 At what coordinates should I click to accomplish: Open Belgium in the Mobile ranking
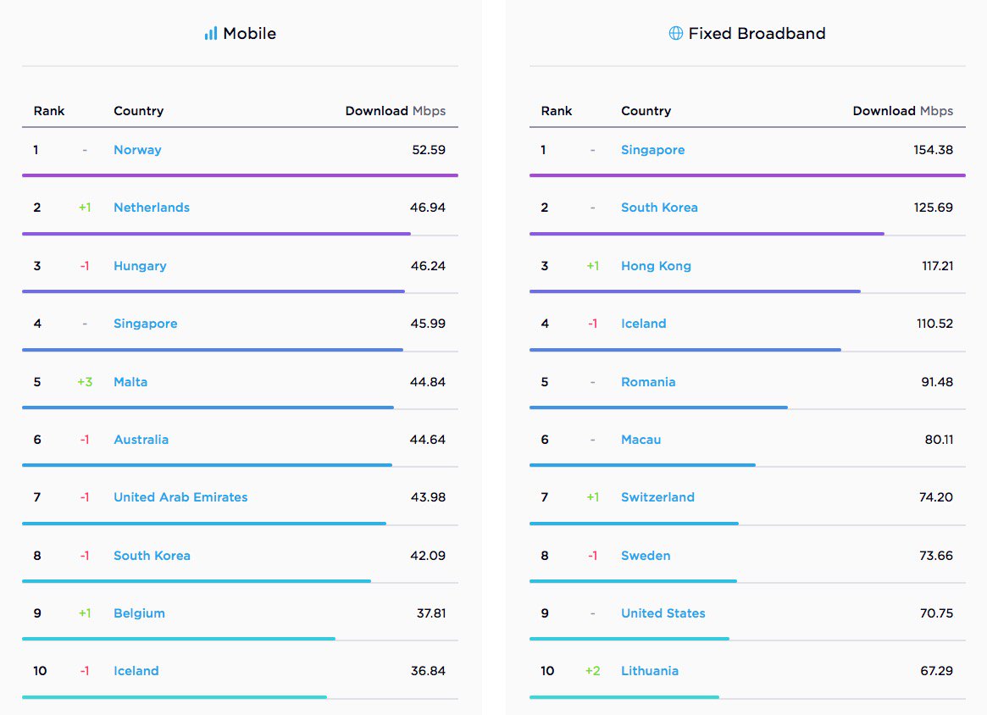click(139, 613)
